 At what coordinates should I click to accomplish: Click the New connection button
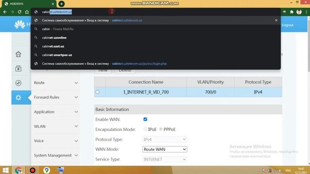(x=103, y=71)
